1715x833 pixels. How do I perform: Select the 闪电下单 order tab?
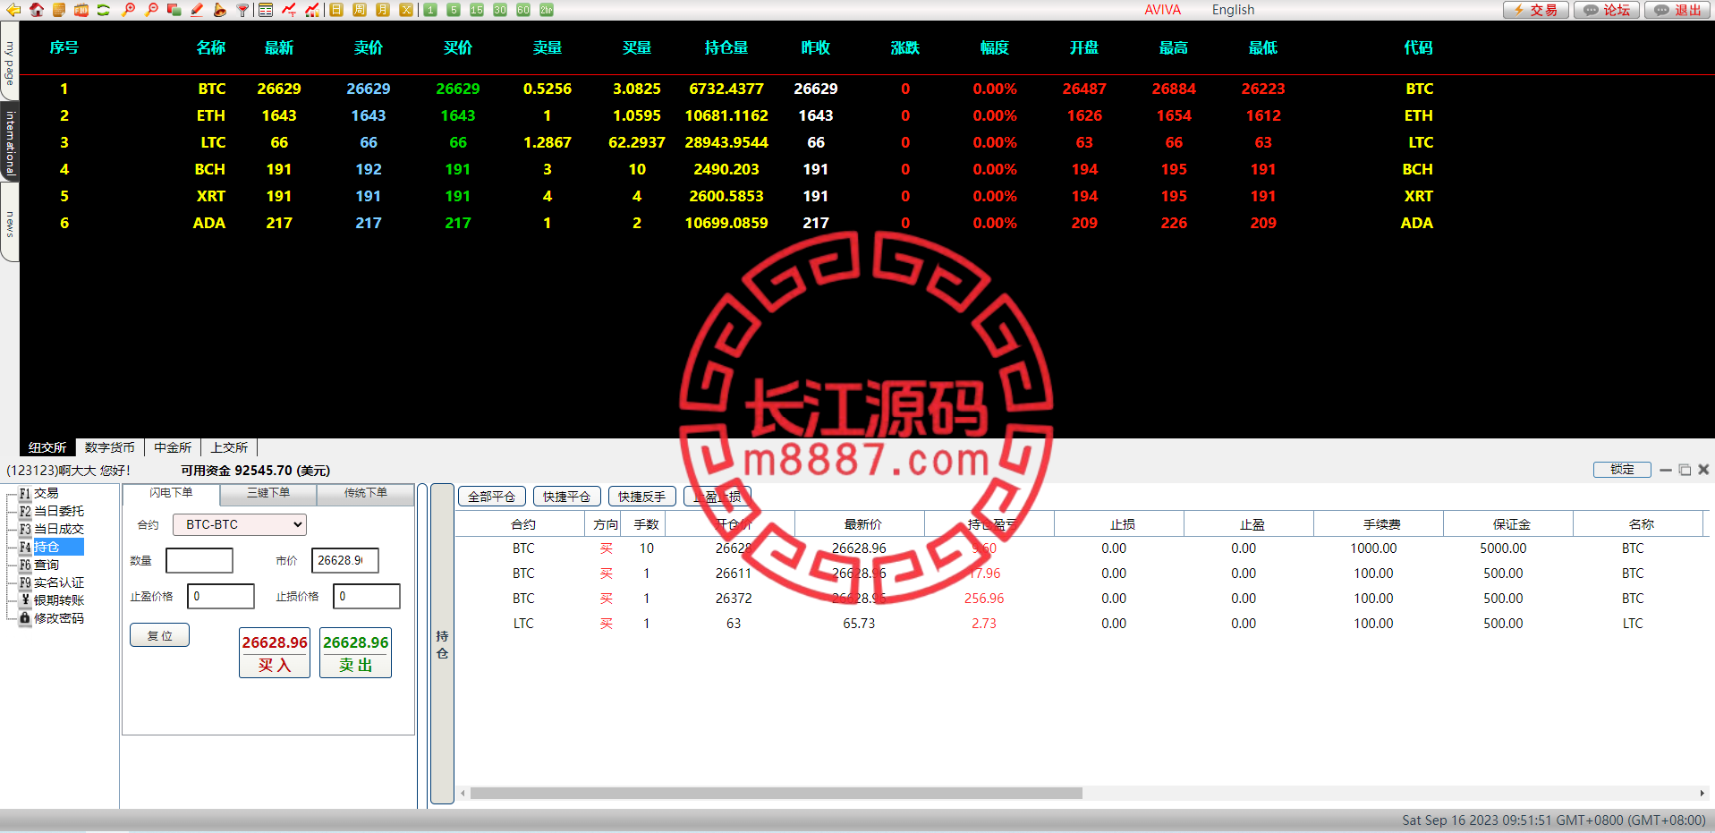point(171,493)
